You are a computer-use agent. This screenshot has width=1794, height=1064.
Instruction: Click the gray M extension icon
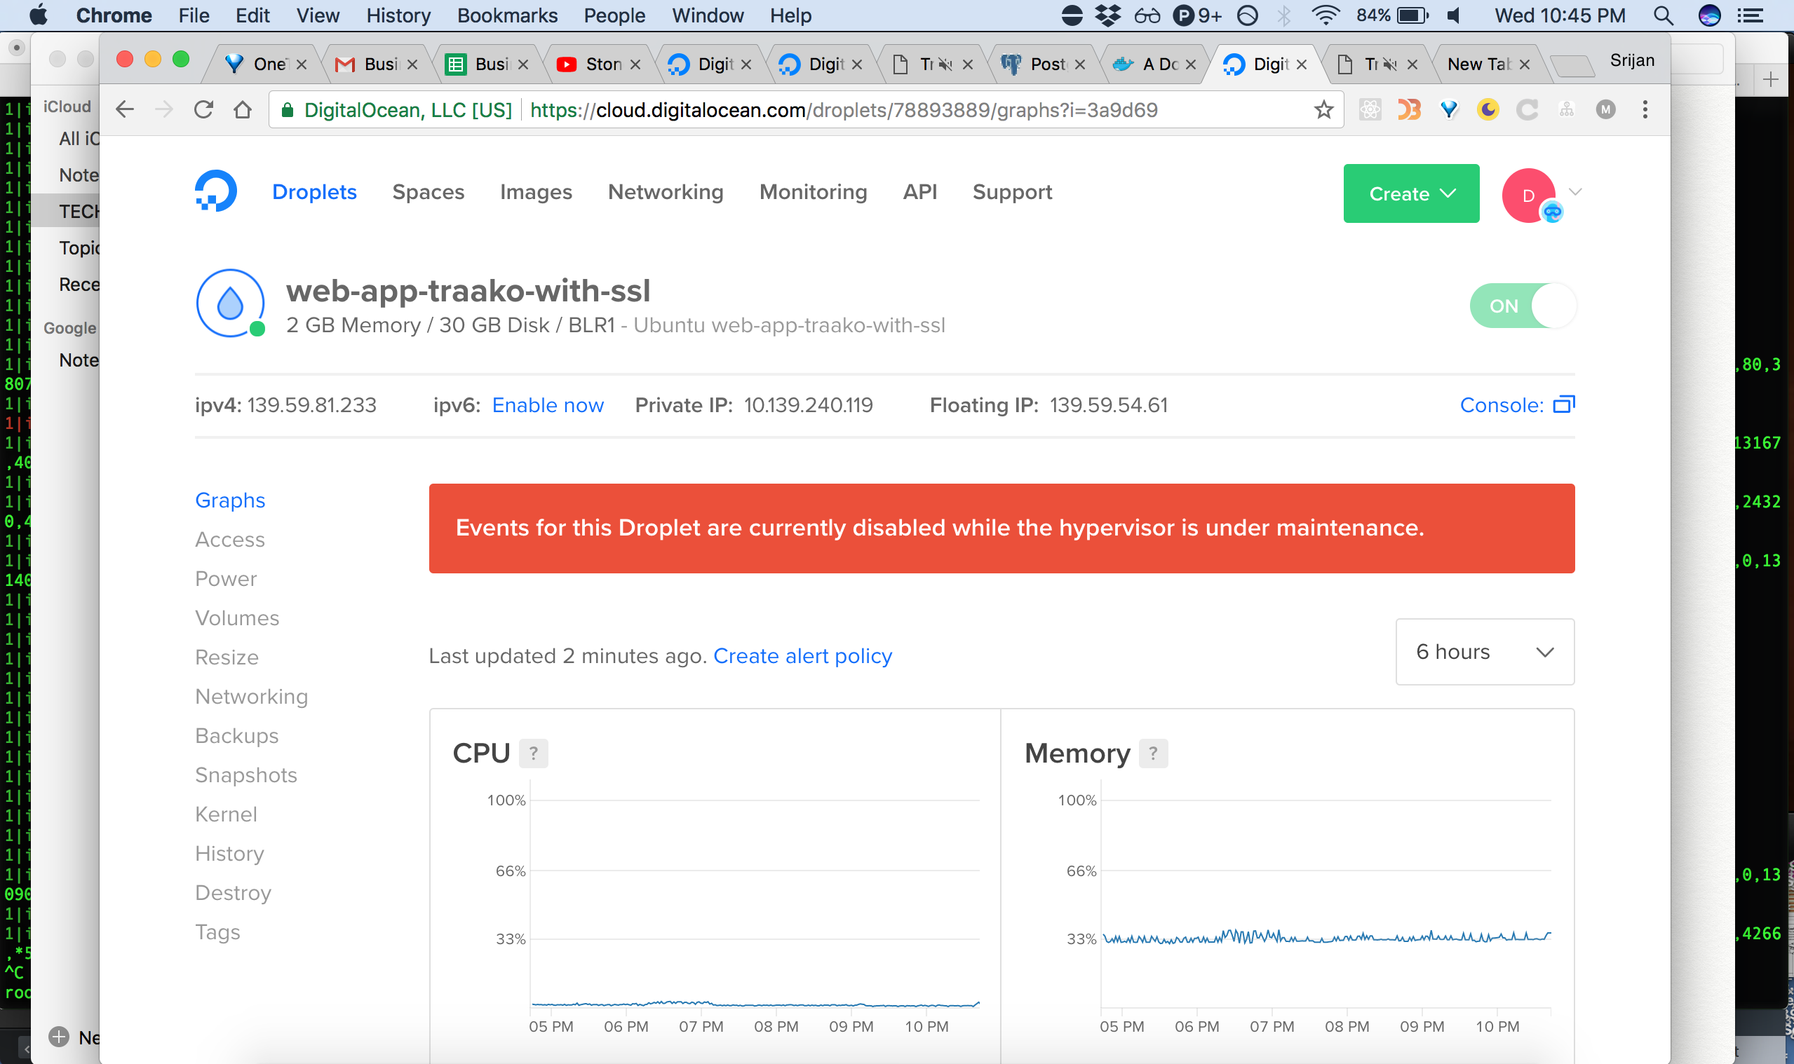pos(1605,110)
